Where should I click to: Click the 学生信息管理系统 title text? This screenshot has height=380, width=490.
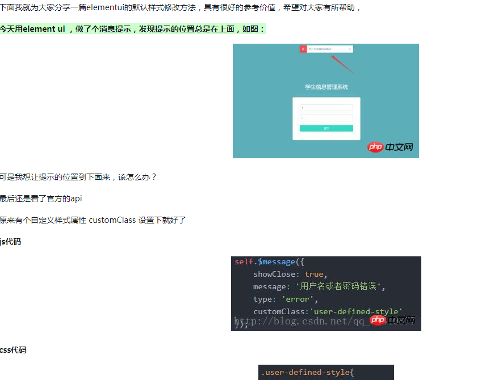click(328, 86)
